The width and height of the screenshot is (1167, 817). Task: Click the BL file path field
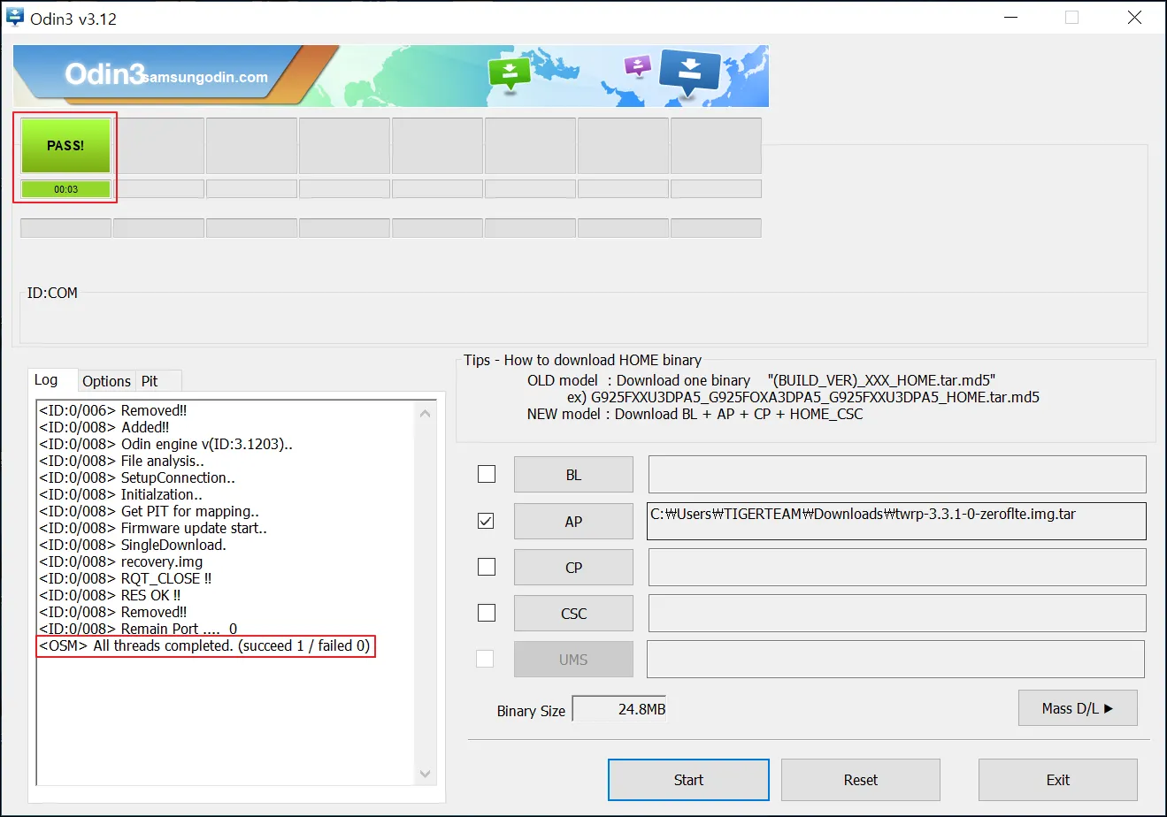(x=897, y=475)
